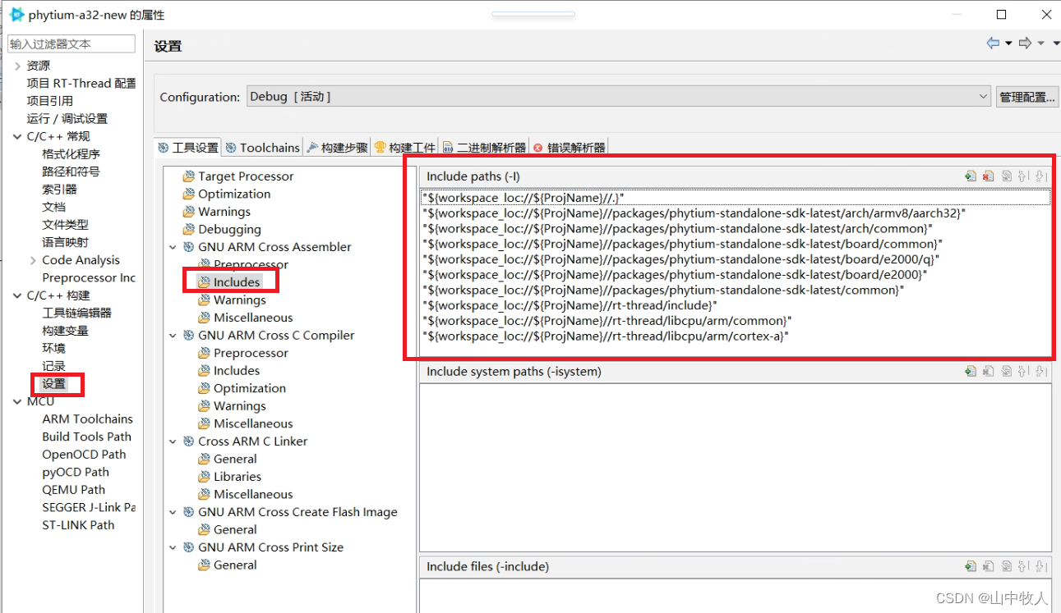Screen dimensions: 1061x613
Task: Switch to the 工具设置 tab
Action: click(188, 148)
